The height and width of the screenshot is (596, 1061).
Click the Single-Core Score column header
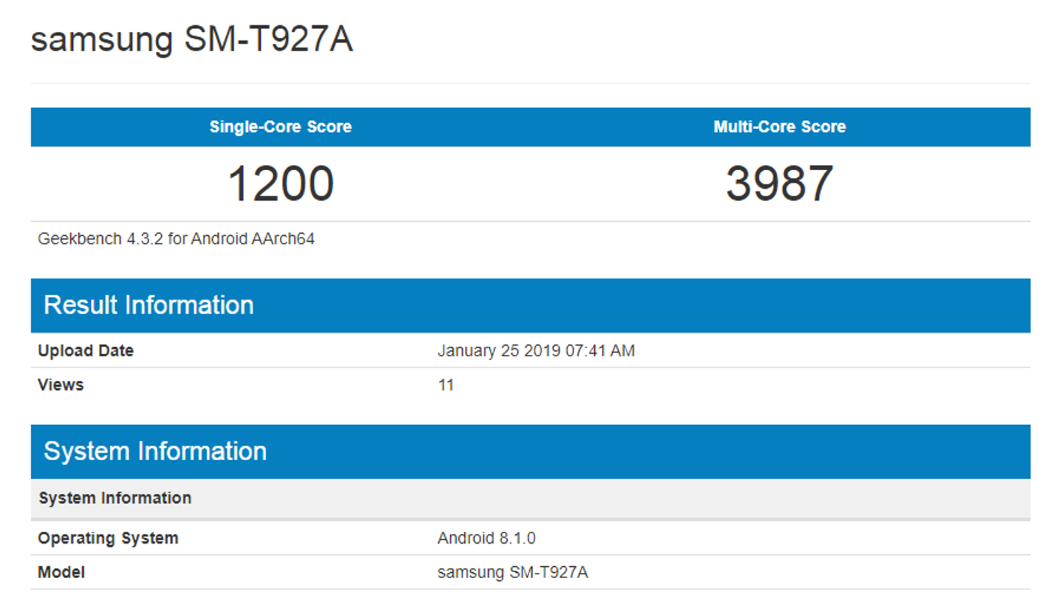(x=281, y=126)
